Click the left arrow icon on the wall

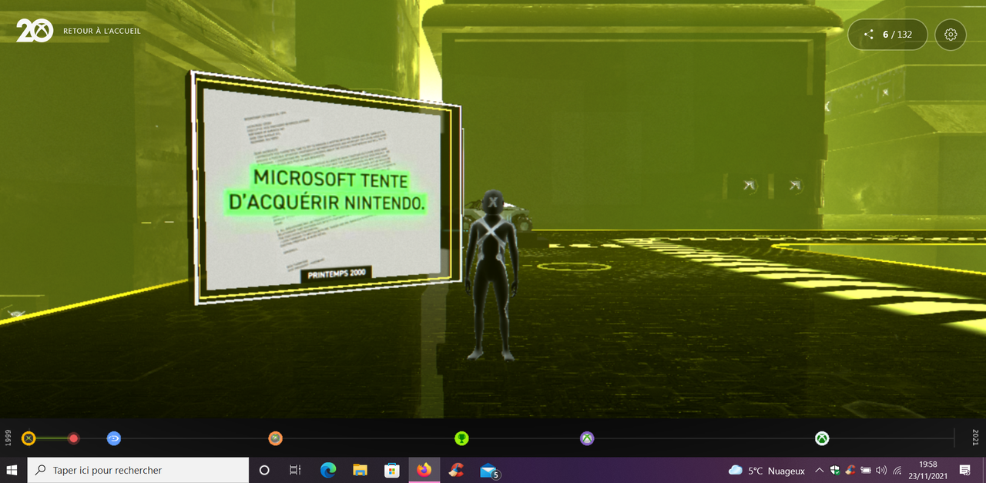pos(749,185)
